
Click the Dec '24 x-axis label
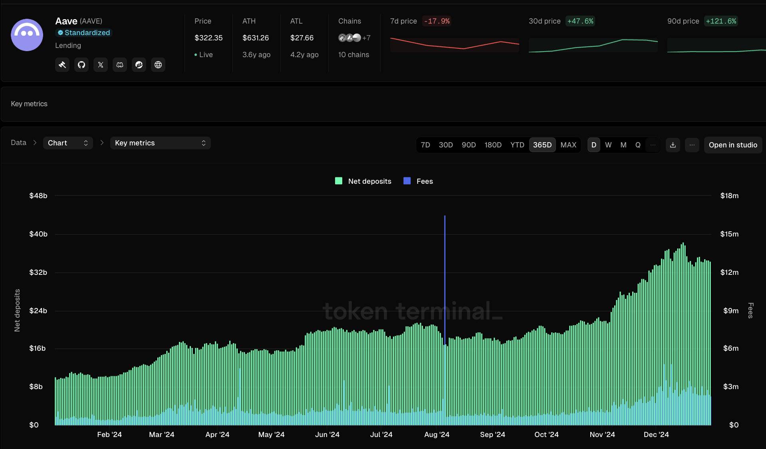pos(656,435)
